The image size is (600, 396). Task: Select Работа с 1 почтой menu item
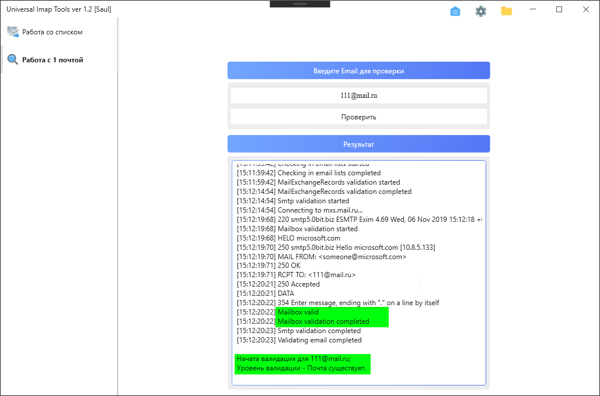[x=53, y=59]
